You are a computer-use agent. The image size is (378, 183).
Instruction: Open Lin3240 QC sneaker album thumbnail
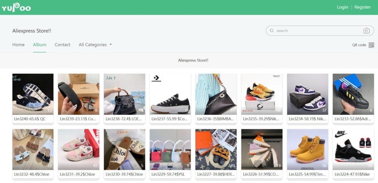[x=33, y=94]
